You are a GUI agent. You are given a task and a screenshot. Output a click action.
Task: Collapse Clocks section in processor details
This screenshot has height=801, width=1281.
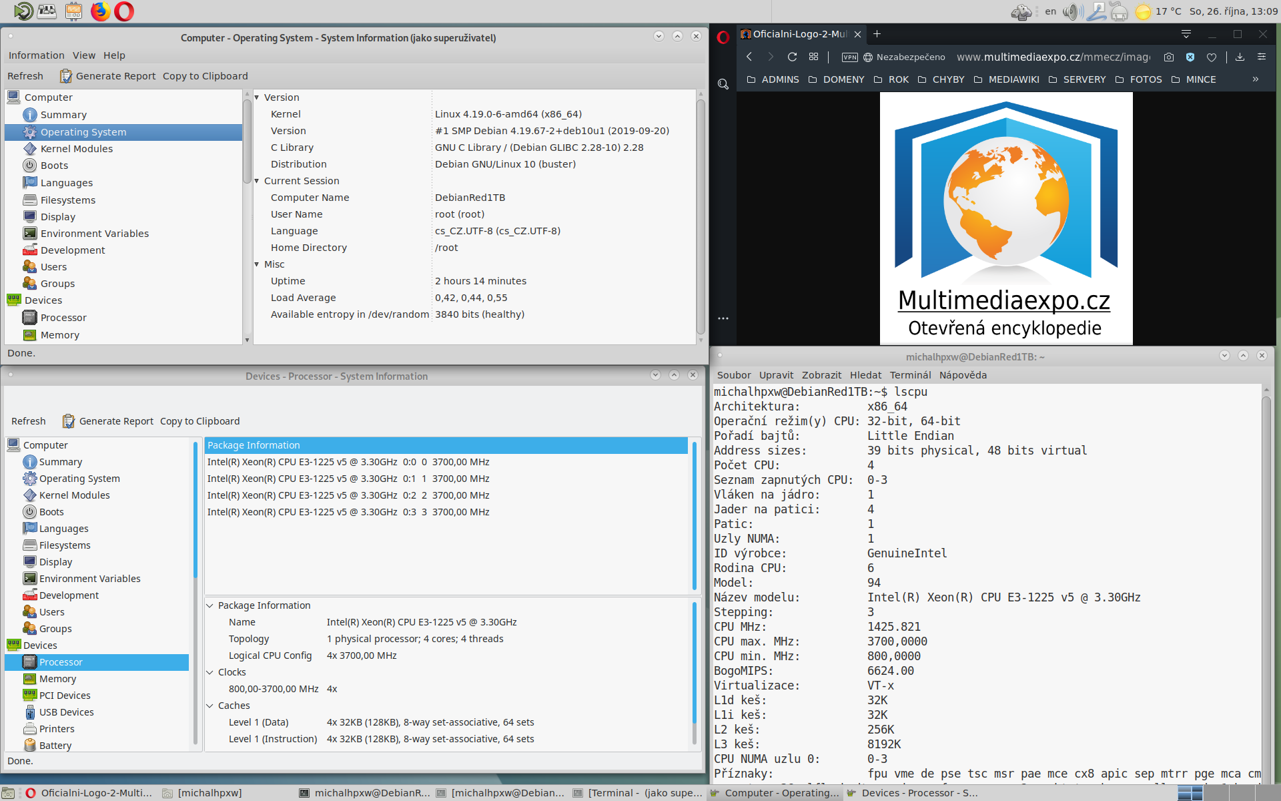209,672
